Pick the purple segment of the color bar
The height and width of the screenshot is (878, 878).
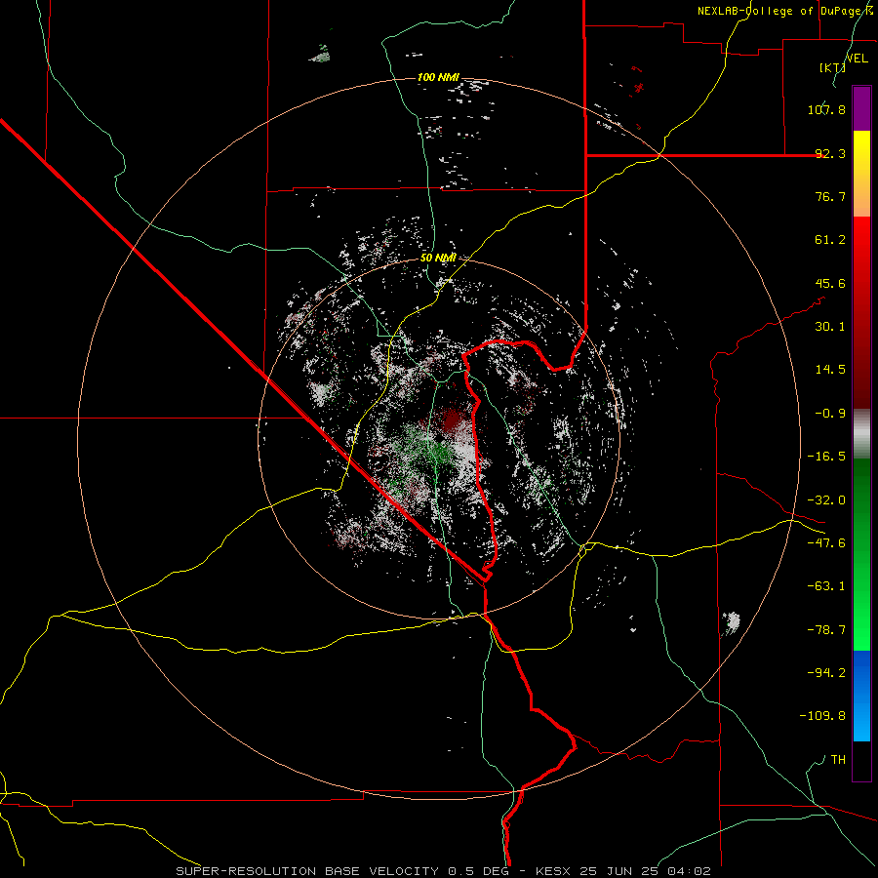861,108
